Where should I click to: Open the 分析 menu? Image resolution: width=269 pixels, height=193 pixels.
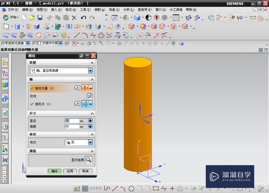point(129,10)
